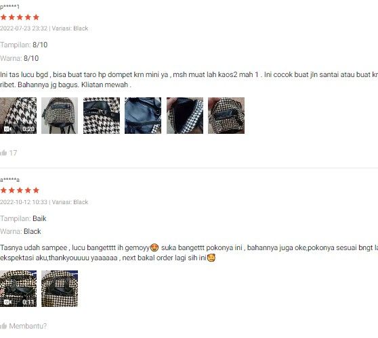Open fifth photo showing open bag pocket
The width and height of the screenshot is (378, 338).
click(185, 116)
